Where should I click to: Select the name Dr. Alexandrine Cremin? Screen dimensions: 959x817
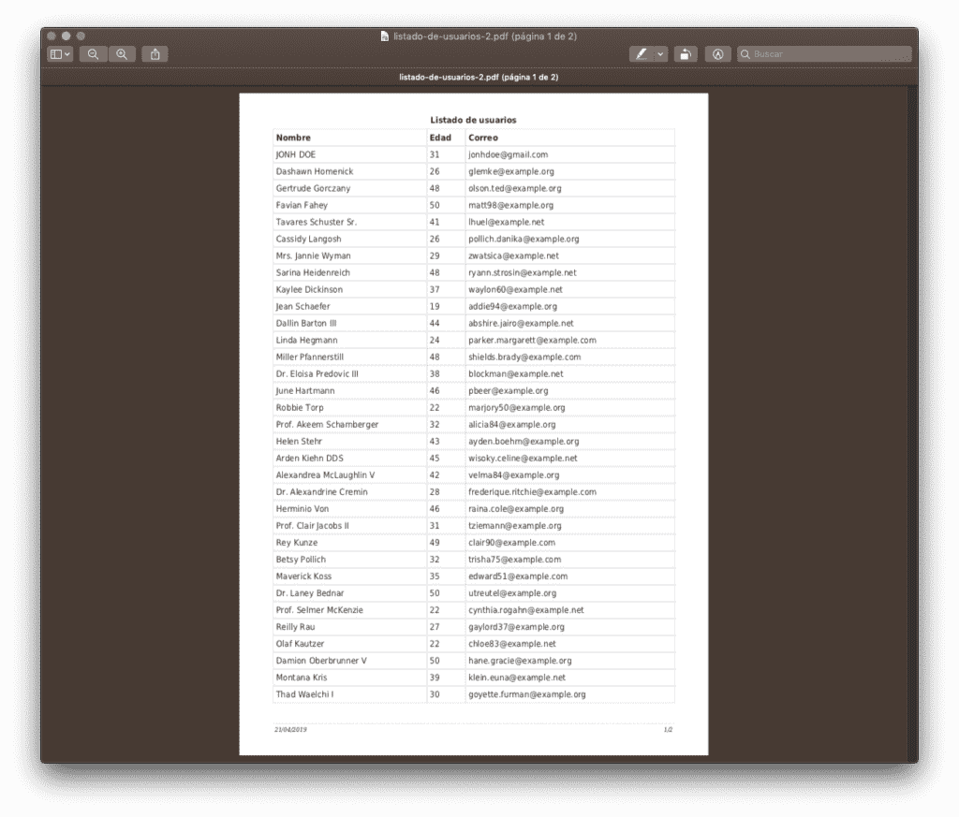click(x=322, y=492)
